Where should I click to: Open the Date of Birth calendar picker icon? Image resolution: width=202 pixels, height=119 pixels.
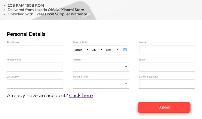tap(125, 50)
